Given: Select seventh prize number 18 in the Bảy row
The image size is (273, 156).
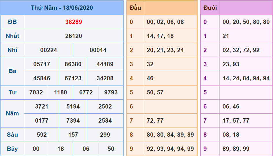Looking at the screenshot, I should point(60,149).
